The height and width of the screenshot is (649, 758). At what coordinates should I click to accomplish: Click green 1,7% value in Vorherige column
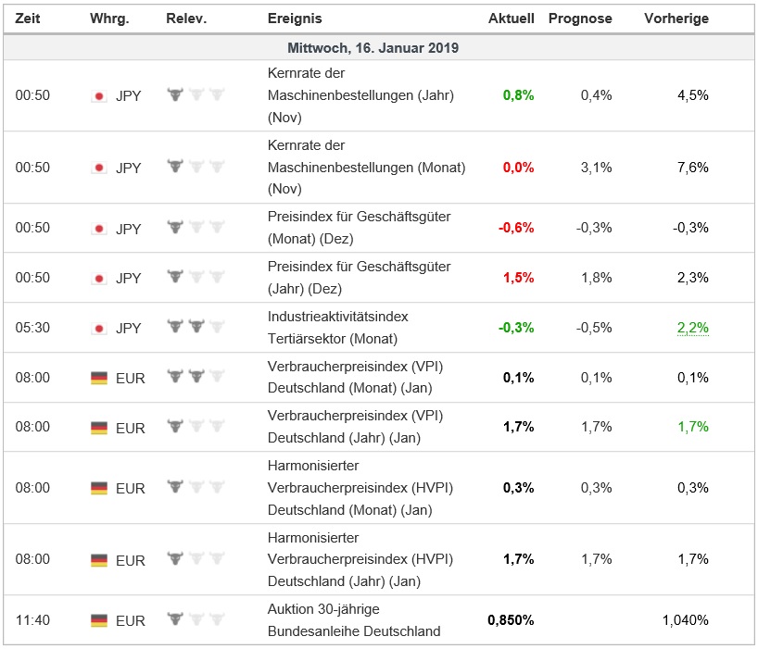(692, 427)
